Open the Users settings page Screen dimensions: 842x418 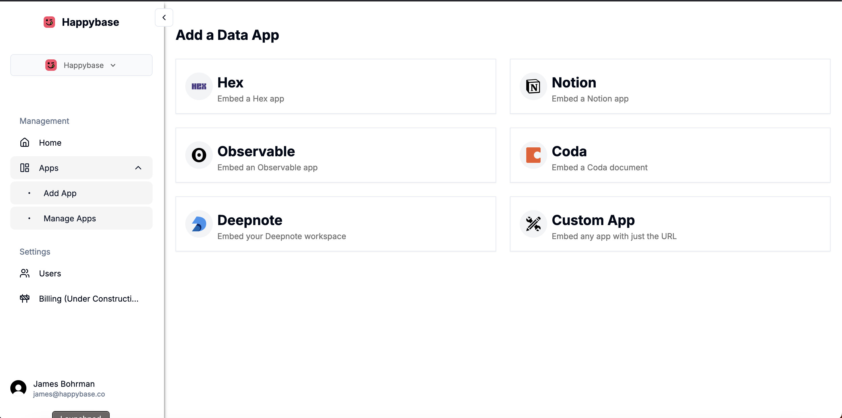click(81, 273)
